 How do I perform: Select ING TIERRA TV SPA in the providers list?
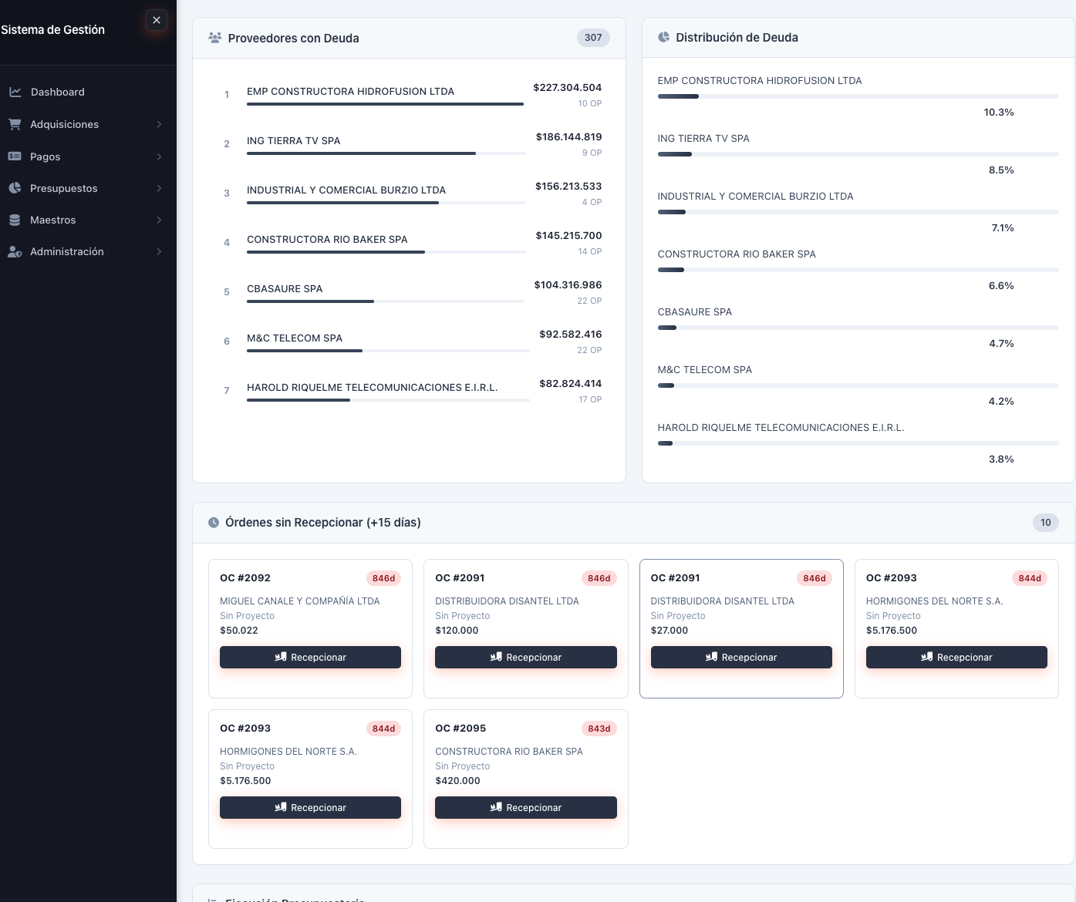click(293, 140)
